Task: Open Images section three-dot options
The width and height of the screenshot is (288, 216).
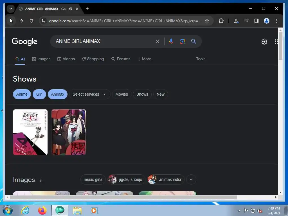Action: tap(41, 180)
